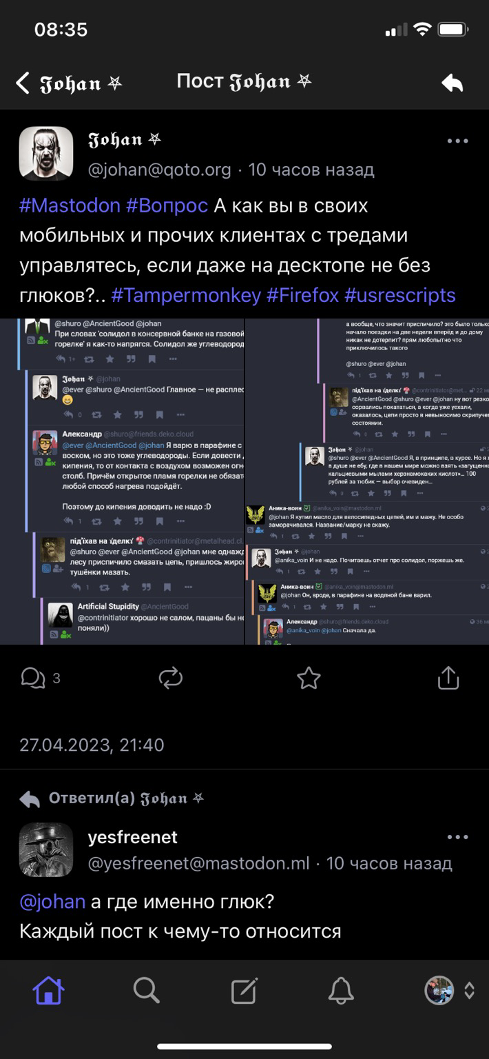489x1059 pixels.
Task: Boost Johan's post with the repeat icon
Action: pyautogui.click(x=170, y=678)
